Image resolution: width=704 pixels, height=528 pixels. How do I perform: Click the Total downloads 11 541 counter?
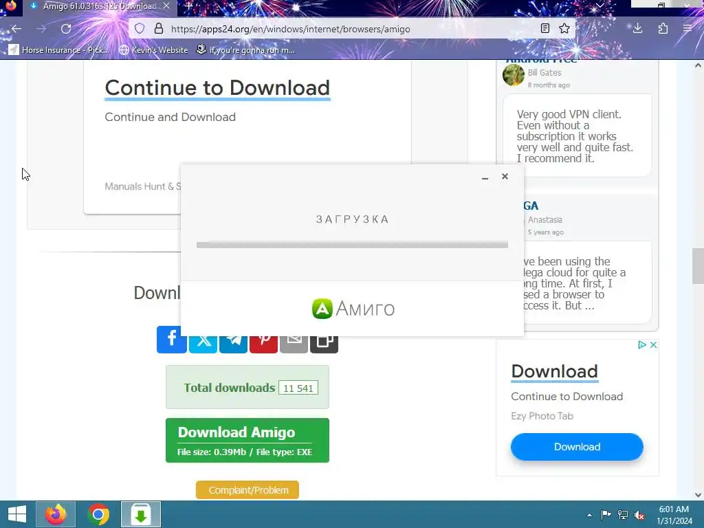pos(247,387)
